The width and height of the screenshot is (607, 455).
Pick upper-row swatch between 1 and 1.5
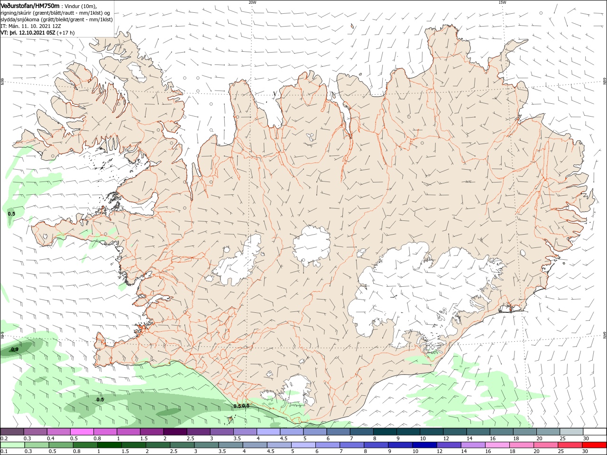128,432
